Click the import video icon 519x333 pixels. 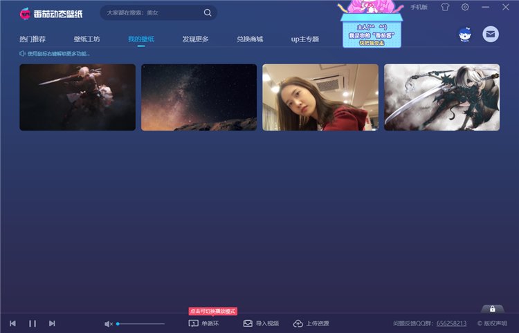coord(248,323)
